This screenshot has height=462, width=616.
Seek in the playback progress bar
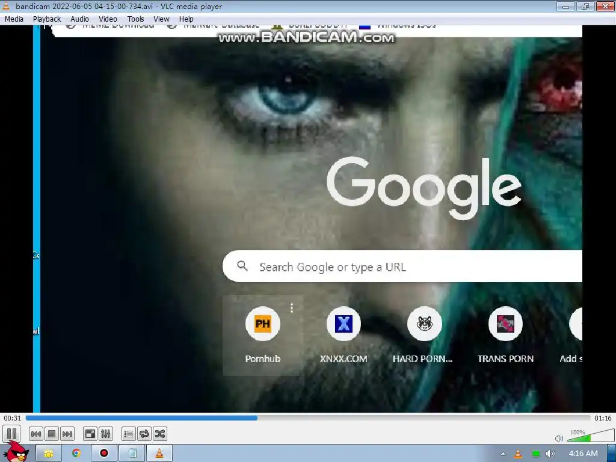(308, 418)
